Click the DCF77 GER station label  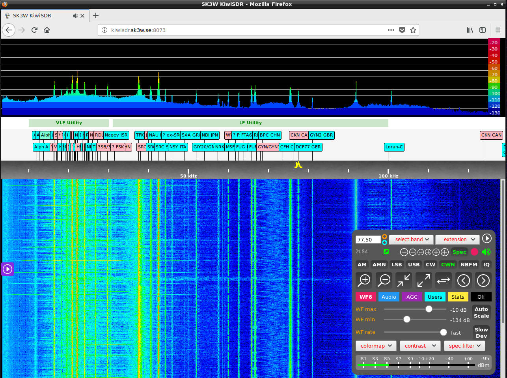pos(308,147)
